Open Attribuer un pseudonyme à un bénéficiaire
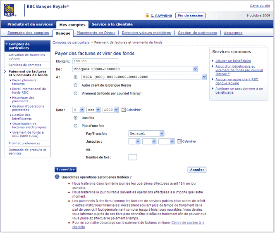The height and width of the screenshot is (233, 275). coord(239,90)
